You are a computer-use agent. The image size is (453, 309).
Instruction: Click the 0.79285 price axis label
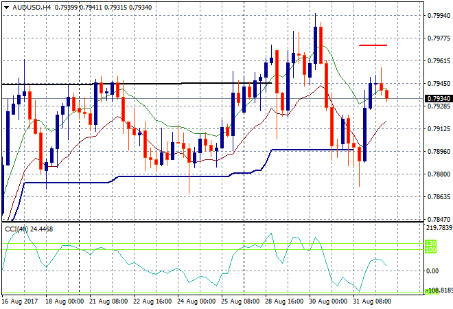tap(439, 106)
